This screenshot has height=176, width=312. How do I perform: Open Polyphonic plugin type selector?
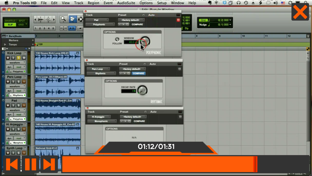point(100,24)
